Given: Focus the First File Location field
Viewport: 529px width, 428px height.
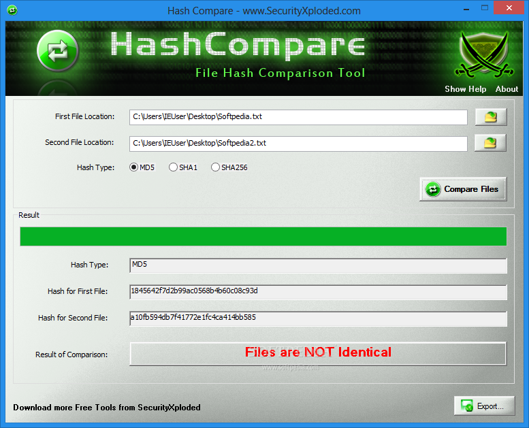Looking at the screenshot, I should (x=298, y=117).
